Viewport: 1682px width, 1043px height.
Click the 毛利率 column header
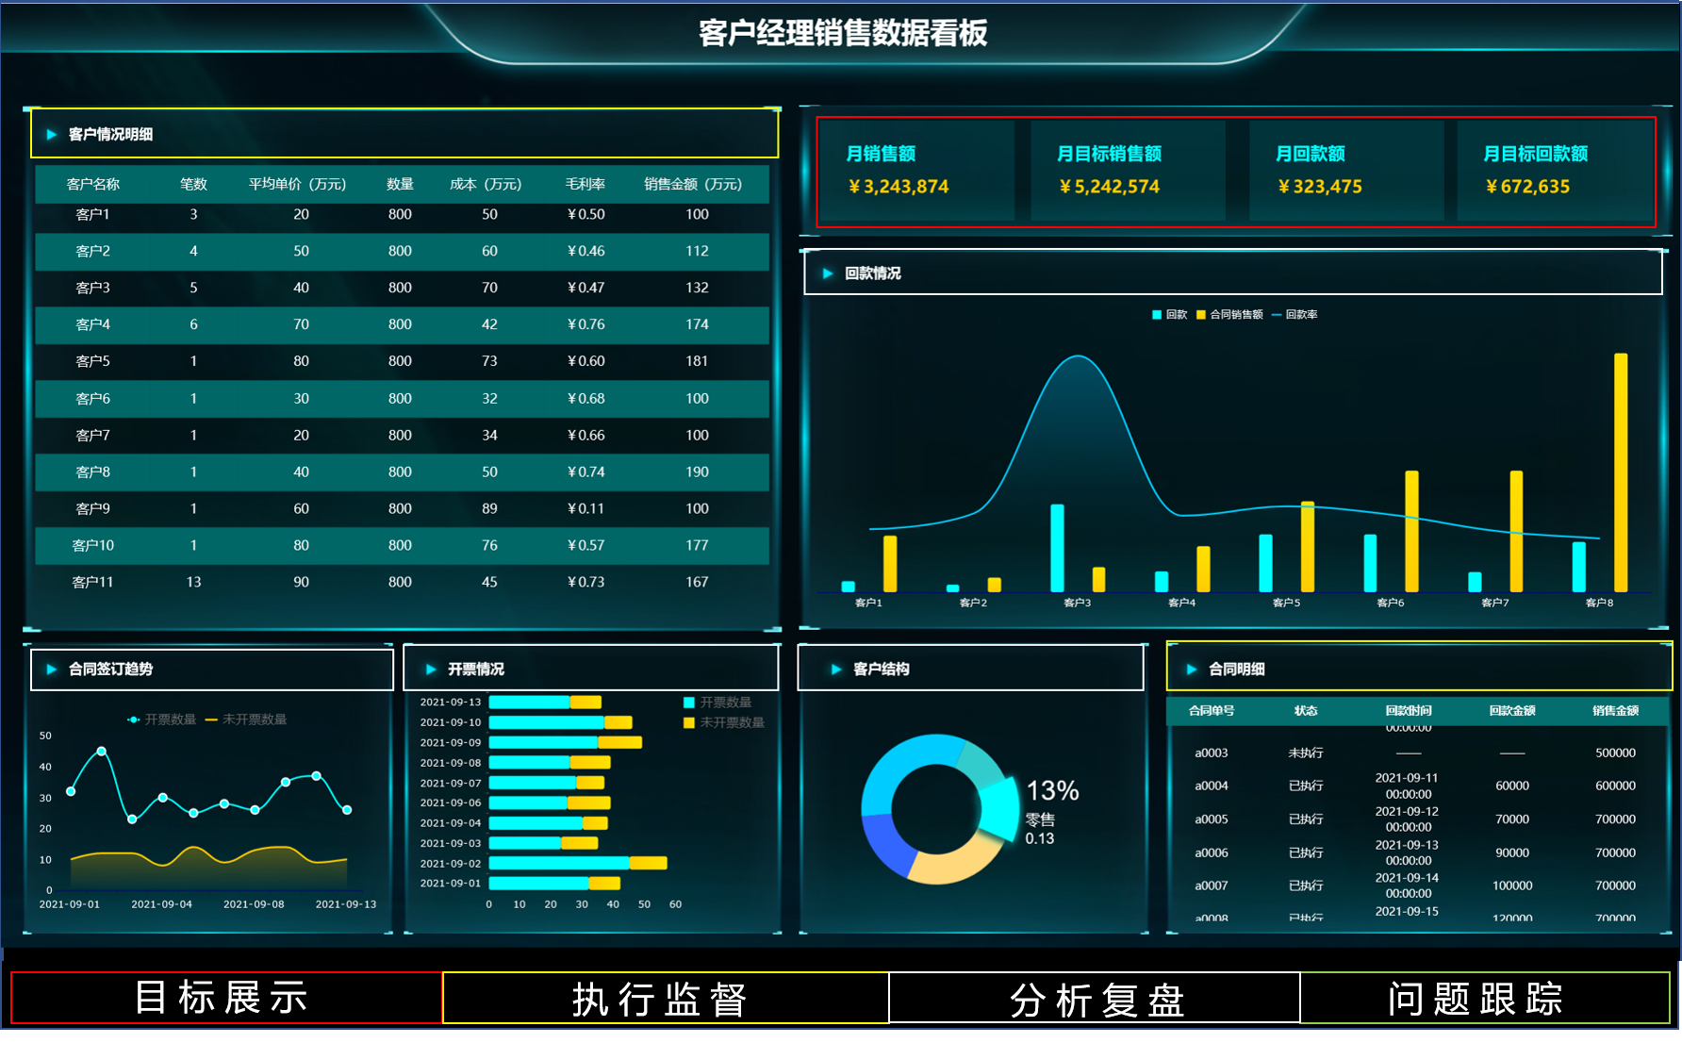(x=585, y=185)
